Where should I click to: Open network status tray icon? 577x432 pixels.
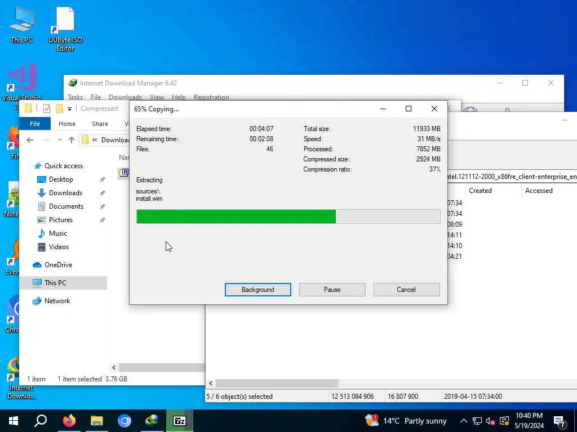click(x=477, y=421)
